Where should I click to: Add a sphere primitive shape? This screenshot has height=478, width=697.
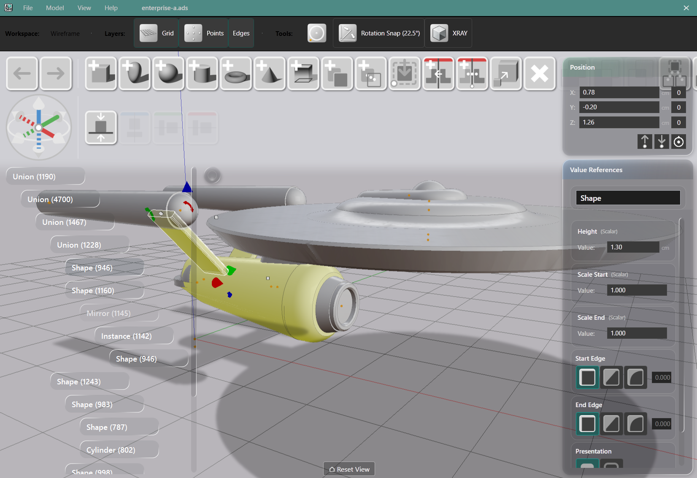point(168,74)
